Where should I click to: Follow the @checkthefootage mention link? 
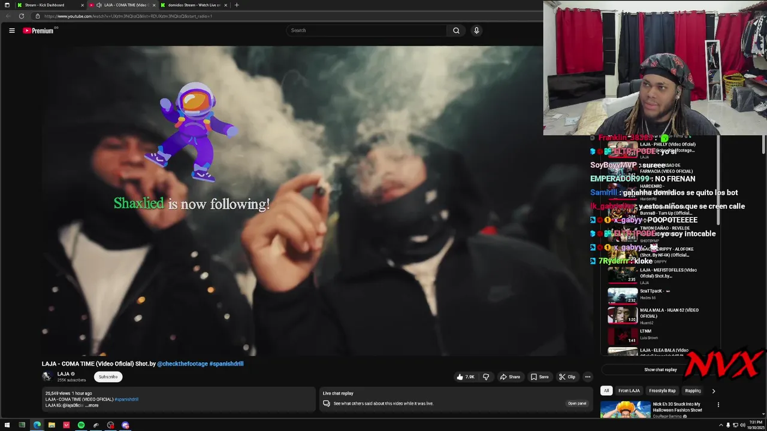182,363
